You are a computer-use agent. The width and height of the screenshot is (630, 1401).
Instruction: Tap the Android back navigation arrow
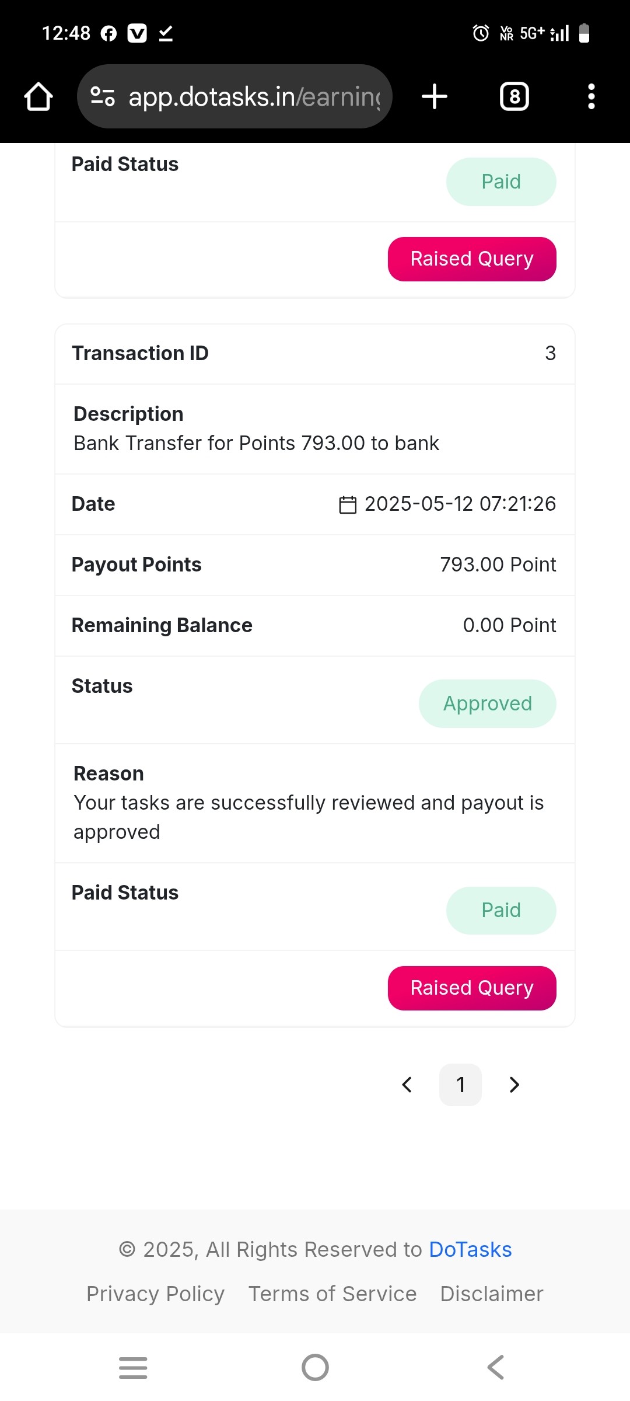click(496, 1367)
